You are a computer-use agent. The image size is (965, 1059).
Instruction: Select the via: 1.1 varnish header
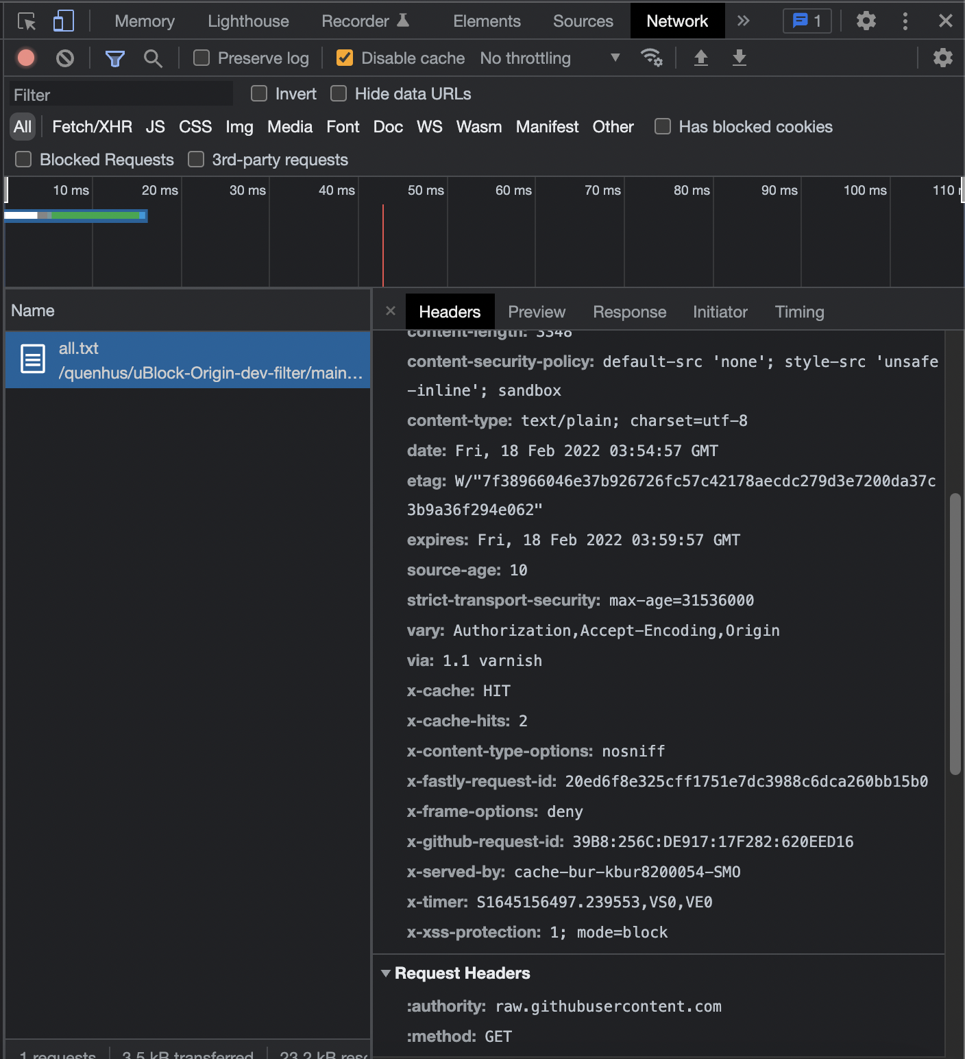pyautogui.click(x=474, y=661)
